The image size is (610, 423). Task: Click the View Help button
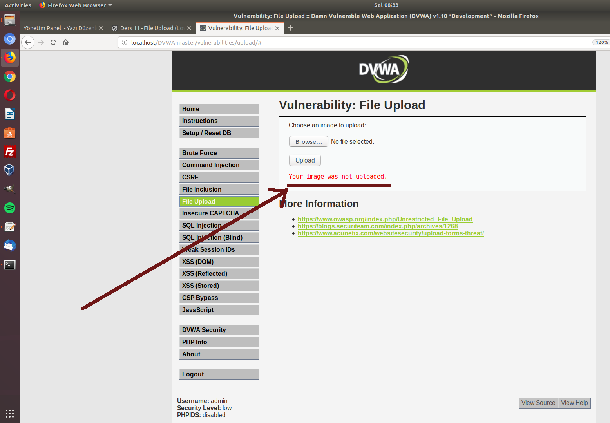tap(574, 403)
